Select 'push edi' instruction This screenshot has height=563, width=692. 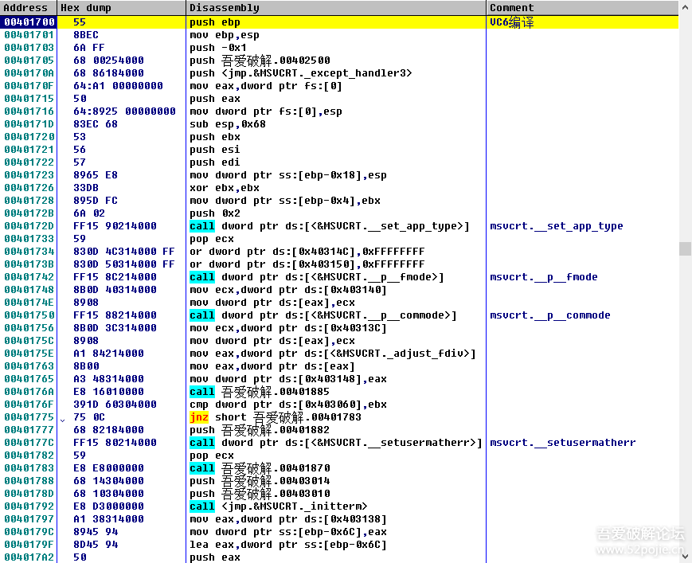tap(215, 162)
